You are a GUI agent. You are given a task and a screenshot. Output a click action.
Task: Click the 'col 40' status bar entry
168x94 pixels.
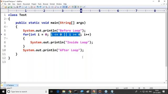pyautogui.click(x=125, y=88)
